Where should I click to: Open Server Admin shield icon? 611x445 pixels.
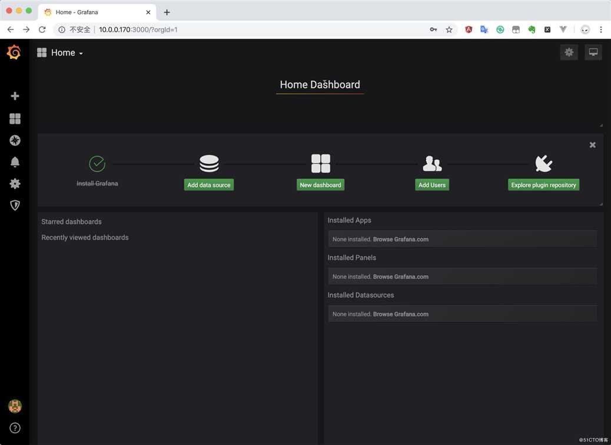[15, 205]
